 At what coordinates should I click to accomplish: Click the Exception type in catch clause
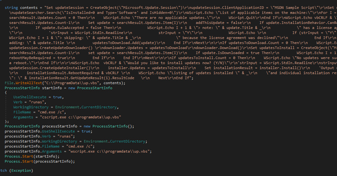(21, 170)
